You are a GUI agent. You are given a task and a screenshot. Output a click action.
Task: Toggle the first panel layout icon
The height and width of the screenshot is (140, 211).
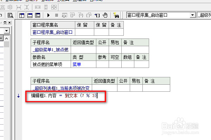[22, 15]
